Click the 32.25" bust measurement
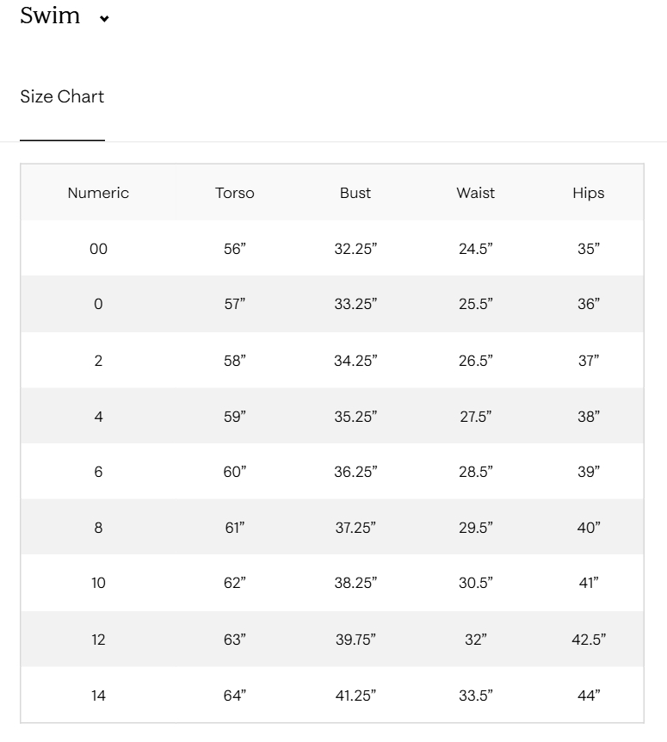This screenshot has width=667, height=742. (x=355, y=249)
